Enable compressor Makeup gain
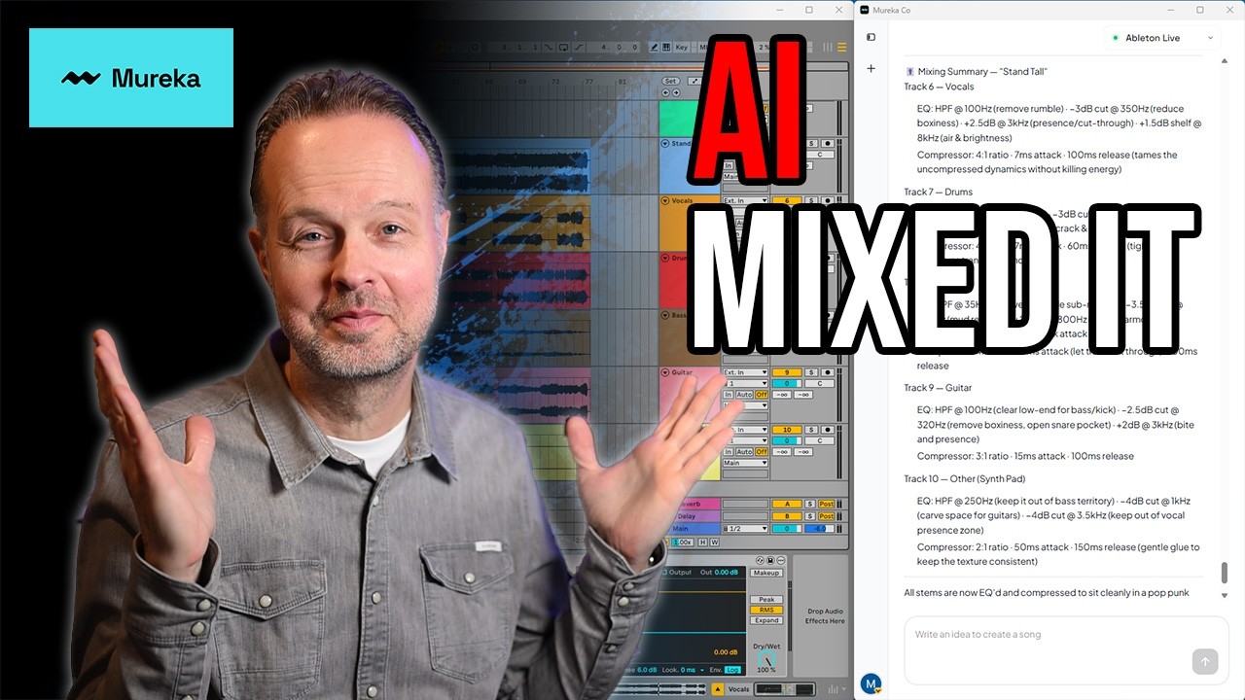1245x700 pixels. pyautogui.click(x=766, y=573)
